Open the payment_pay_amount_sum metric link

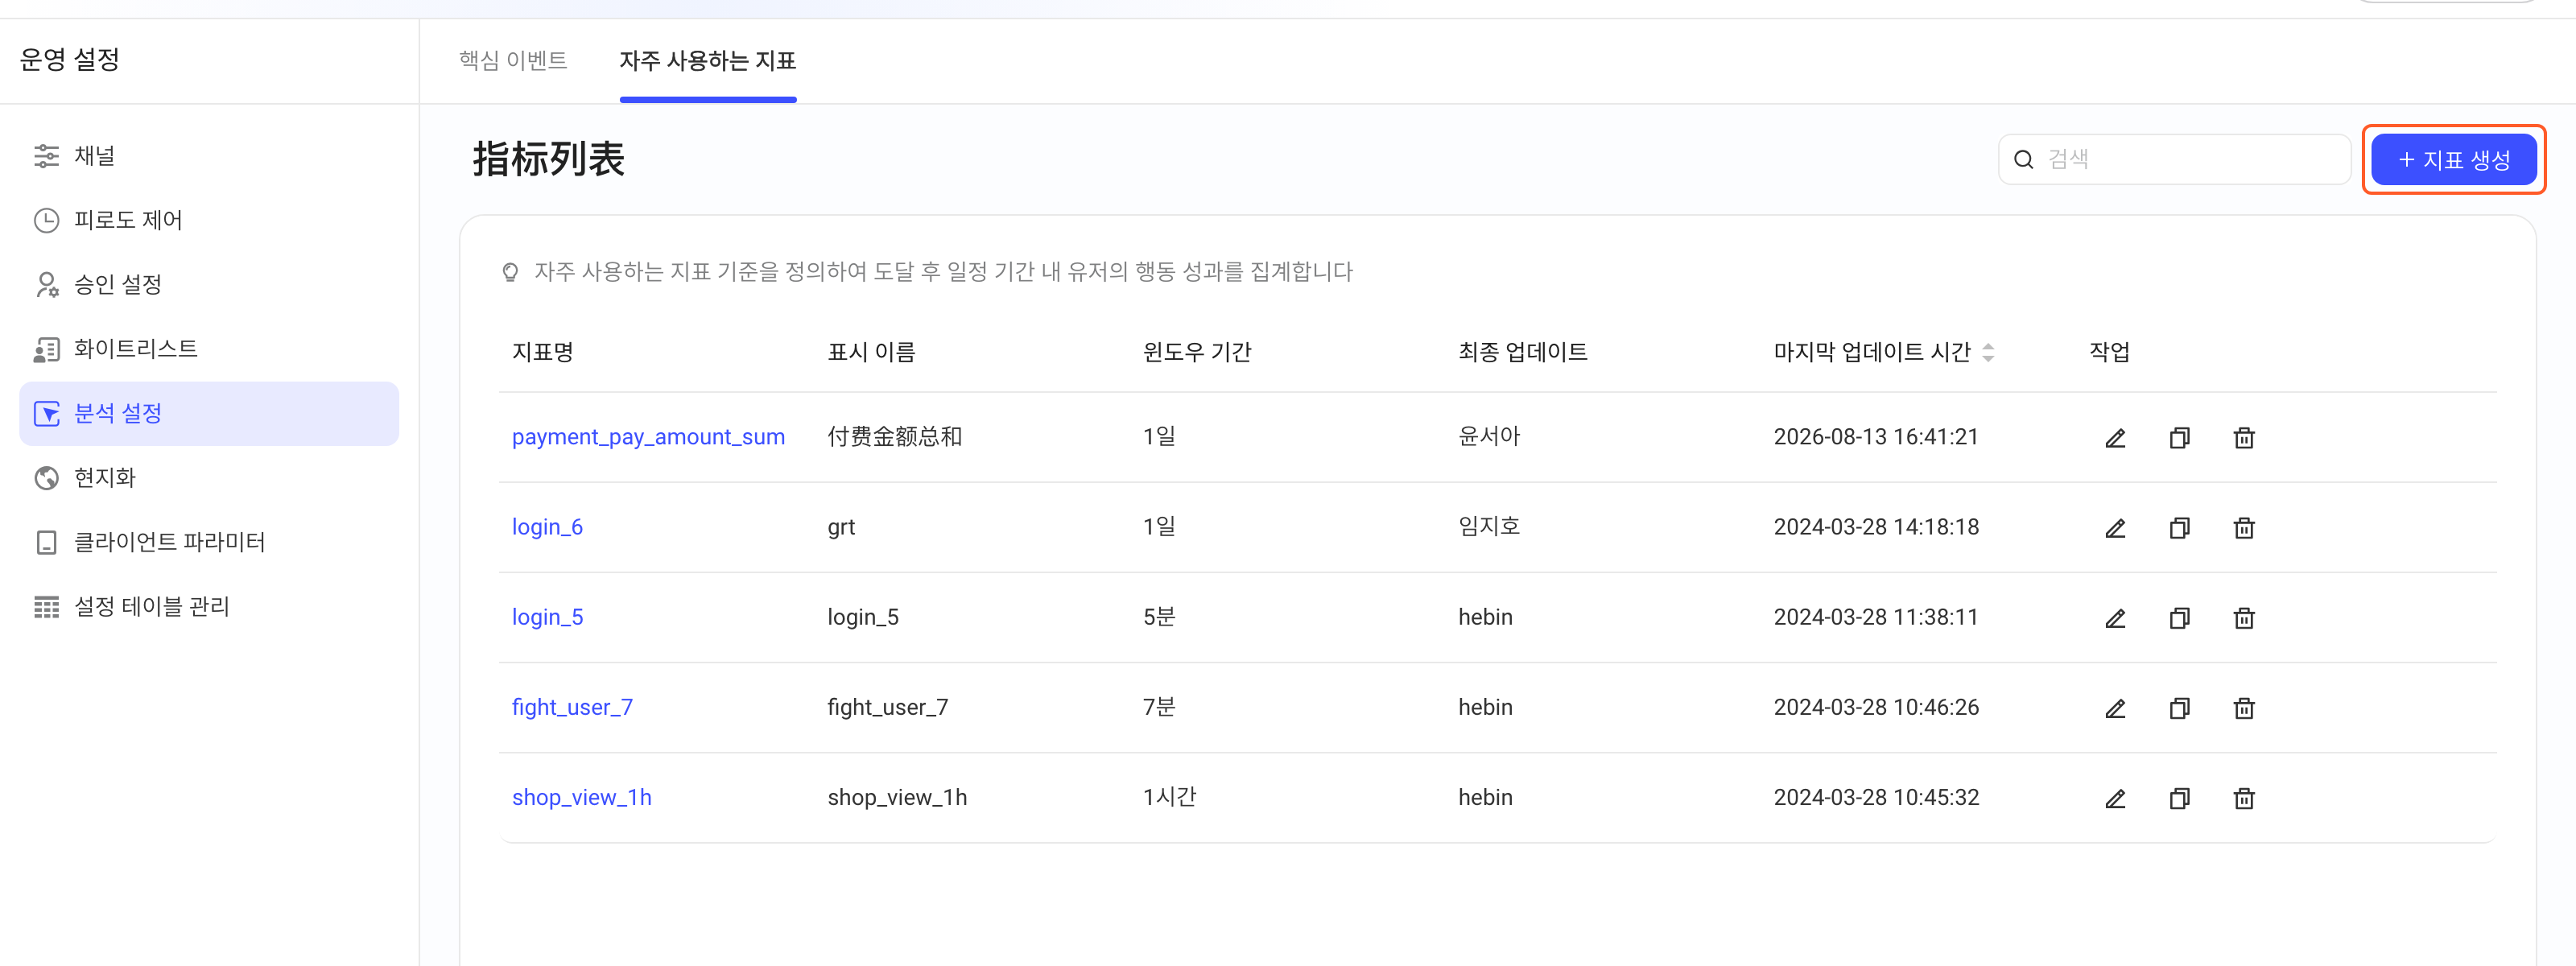click(x=648, y=437)
